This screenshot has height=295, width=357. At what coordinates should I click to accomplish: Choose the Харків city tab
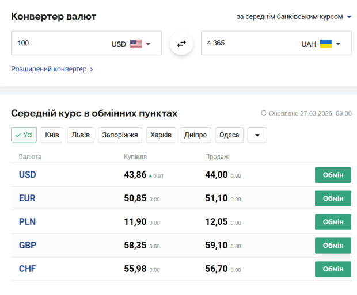coord(161,135)
